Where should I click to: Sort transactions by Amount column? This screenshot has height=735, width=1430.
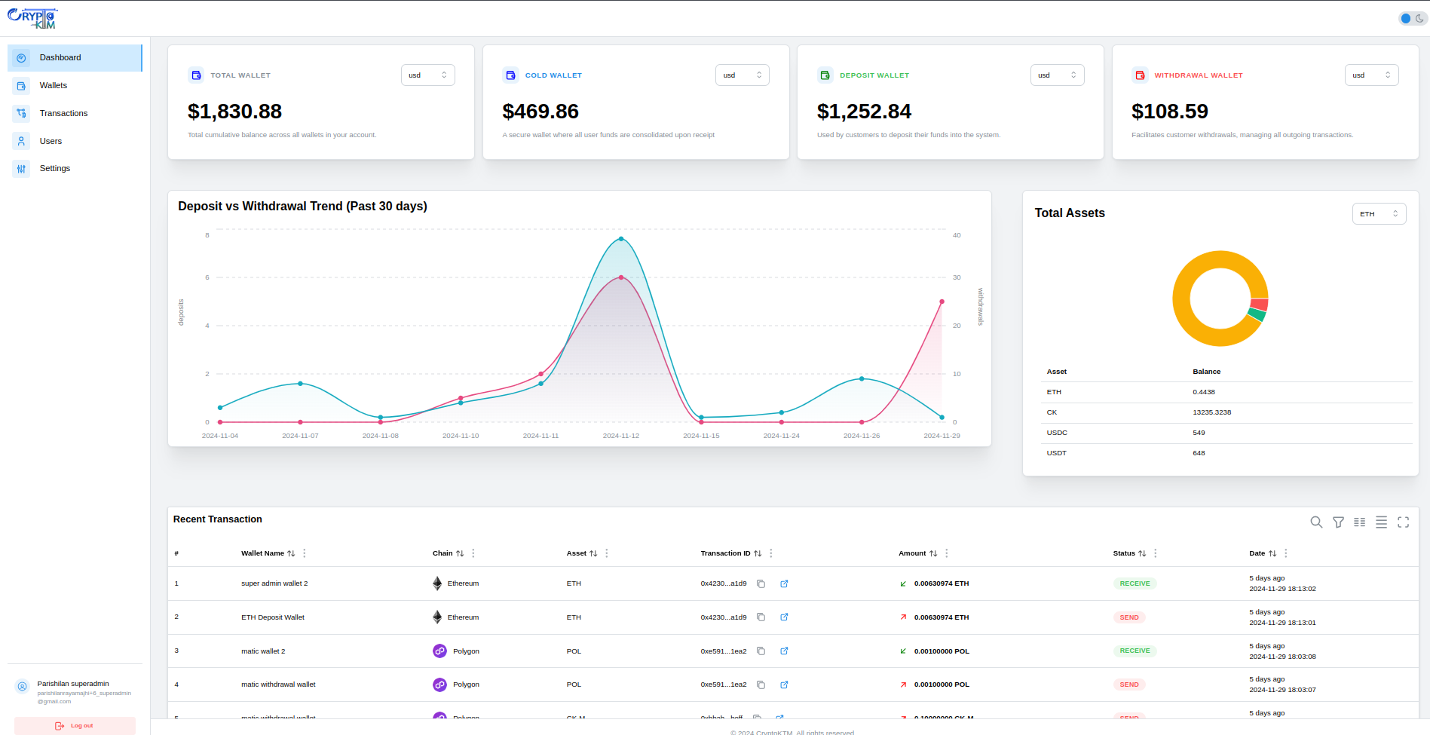(933, 553)
